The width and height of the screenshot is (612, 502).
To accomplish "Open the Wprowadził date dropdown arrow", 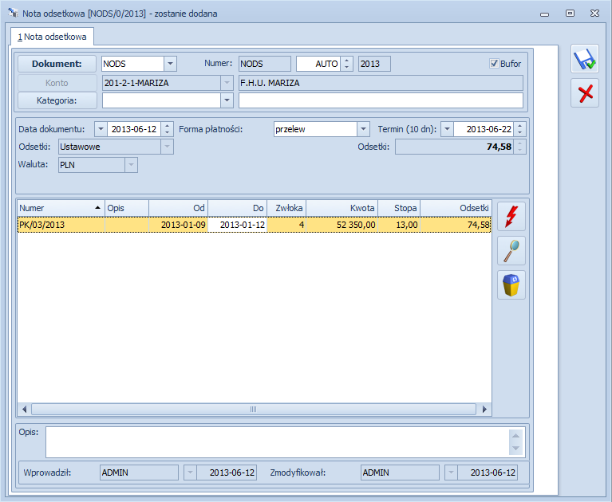I will 190,473.
